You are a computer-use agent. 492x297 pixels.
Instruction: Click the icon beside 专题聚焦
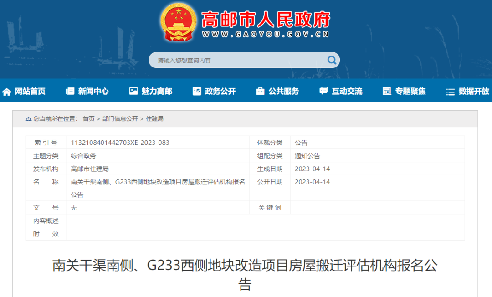click(387, 91)
